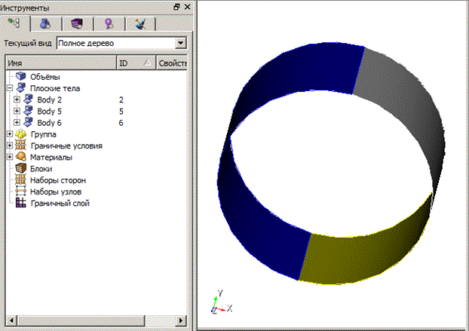The image size is (469, 331).
Task: Click the horizontal scrollbar thumb
Action: tap(81, 321)
